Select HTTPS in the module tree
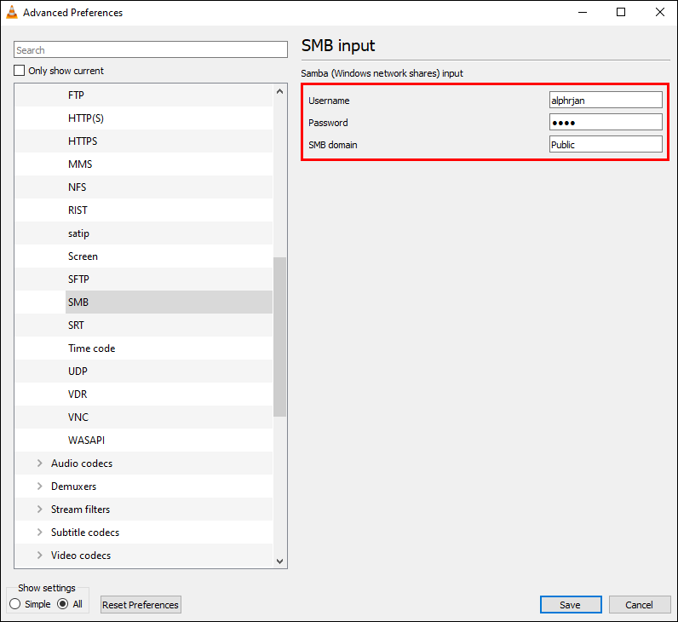The width and height of the screenshot is (678, 622). (x=83, y=141)
